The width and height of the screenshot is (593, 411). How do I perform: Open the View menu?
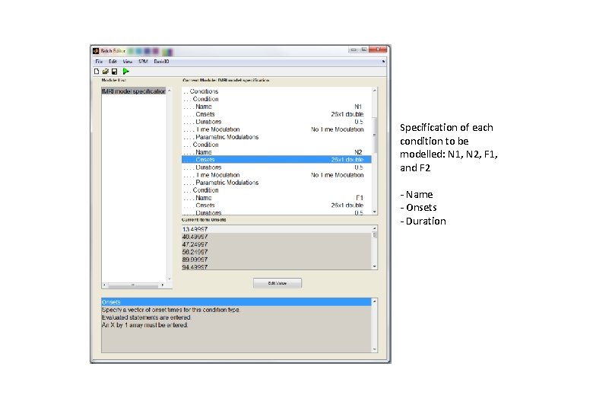pyautogui.click(x=128, y=62)
